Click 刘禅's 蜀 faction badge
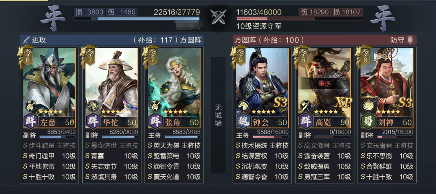 [x=368, y=122]
